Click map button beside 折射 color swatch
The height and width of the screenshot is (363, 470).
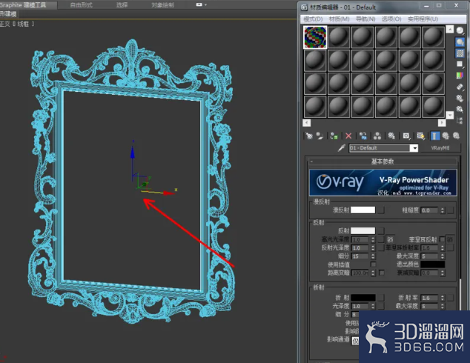(381, 298)
